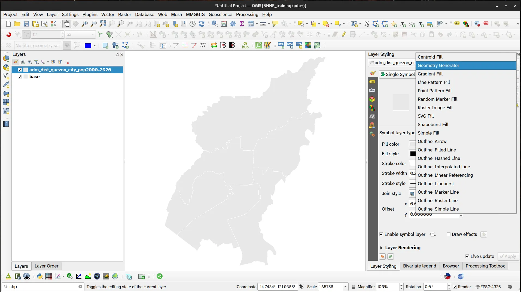The width and height of the screenshot is (521, 292).
Task: Click the Refresh map icon
Action: [202, 24]
